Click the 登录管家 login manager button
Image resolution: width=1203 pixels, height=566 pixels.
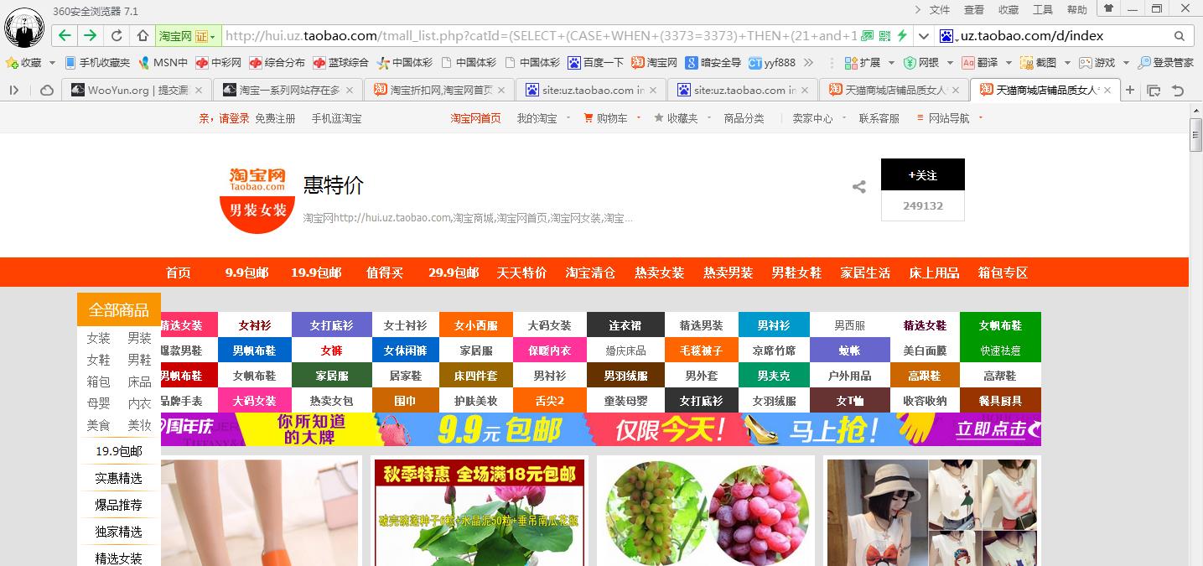(x=1166, y=63)
